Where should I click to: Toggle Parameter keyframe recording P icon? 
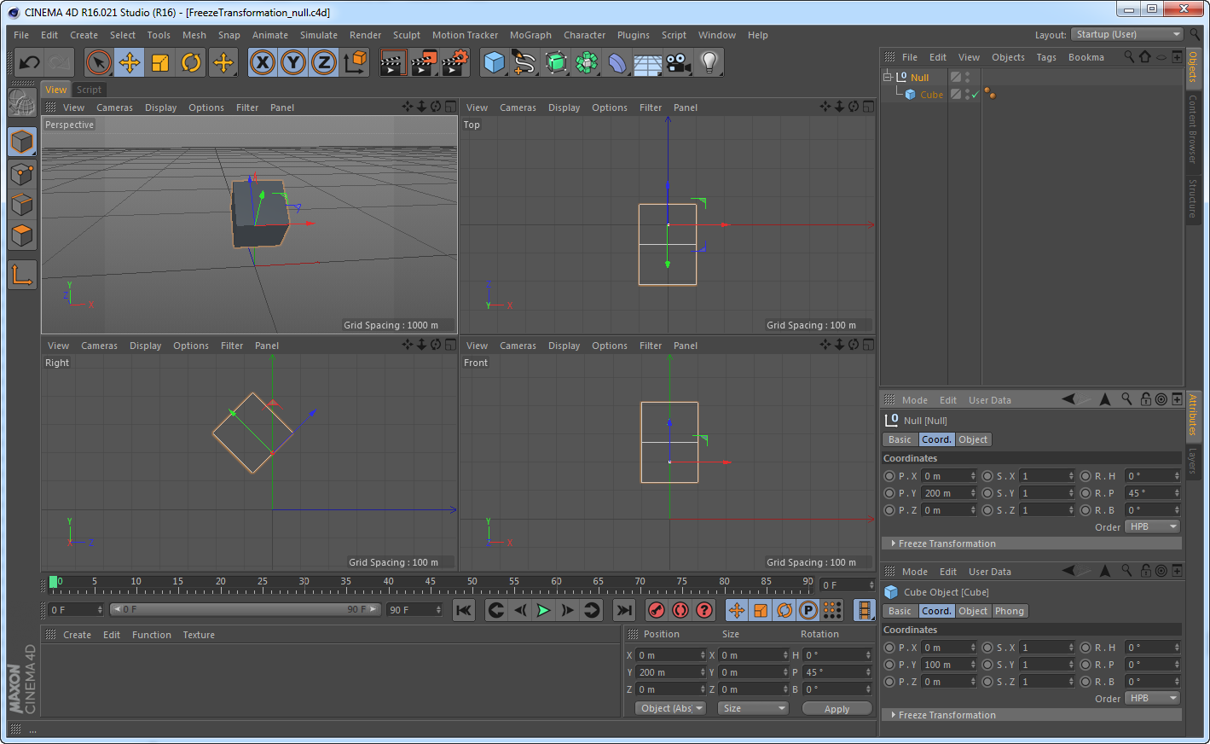point(808,610)
